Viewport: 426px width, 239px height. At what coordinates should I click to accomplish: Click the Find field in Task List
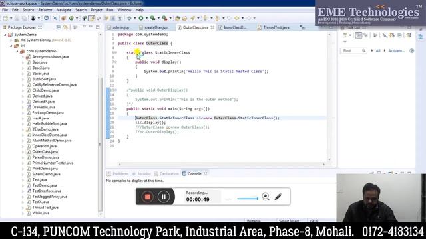click(353, 50)
